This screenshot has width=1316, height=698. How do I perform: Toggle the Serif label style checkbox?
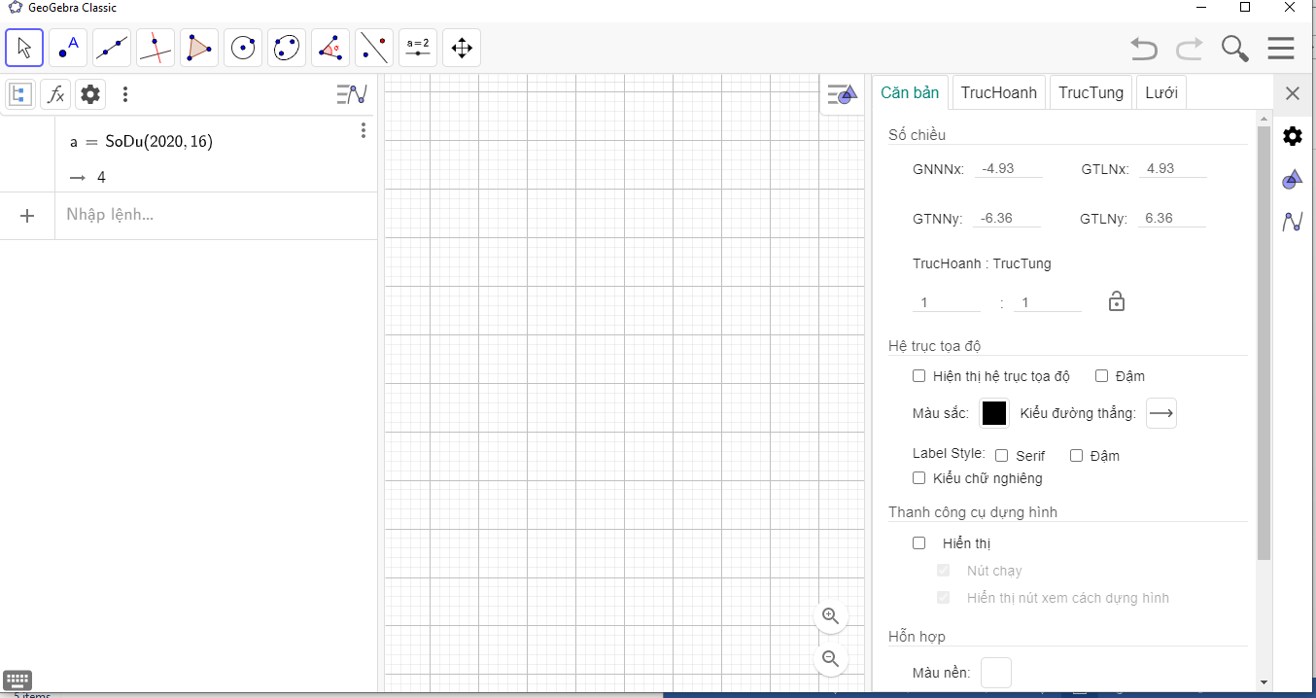1001,456
